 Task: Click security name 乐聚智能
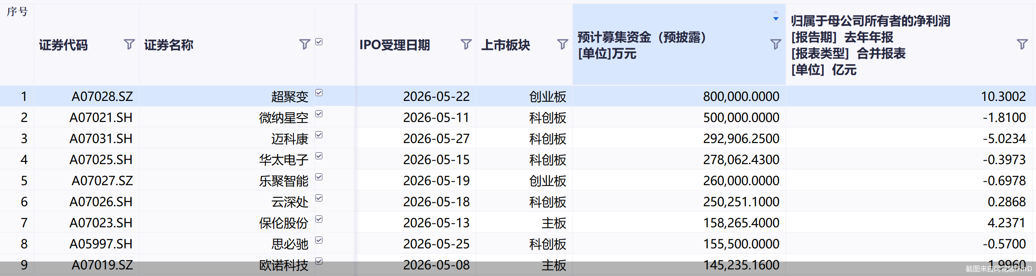[x=284, y=180]
